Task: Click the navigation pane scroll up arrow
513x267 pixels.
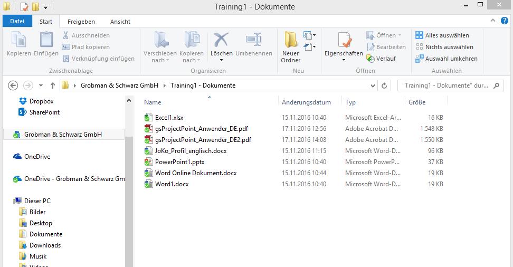Action: (129, 100)
